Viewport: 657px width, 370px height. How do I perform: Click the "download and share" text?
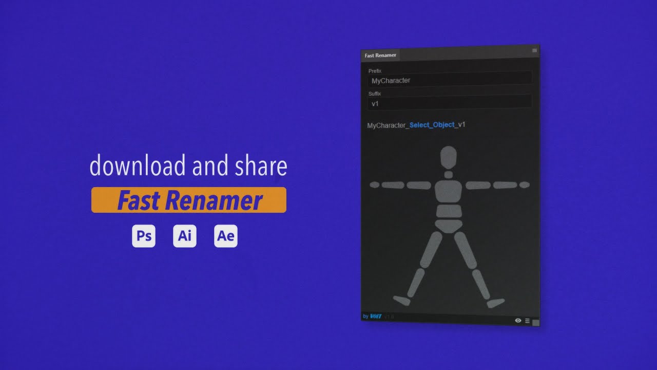pos(188,166)
